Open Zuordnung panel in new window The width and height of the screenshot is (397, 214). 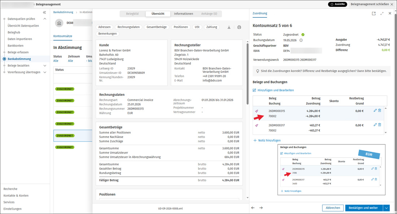point(374,13)
